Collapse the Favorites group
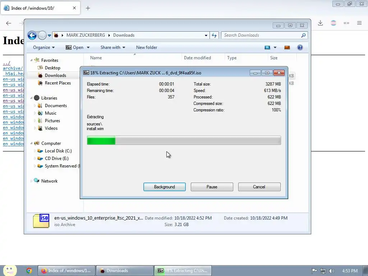Image resolution: width=368 pixels, height=276 pixels. tap(31, 60)
